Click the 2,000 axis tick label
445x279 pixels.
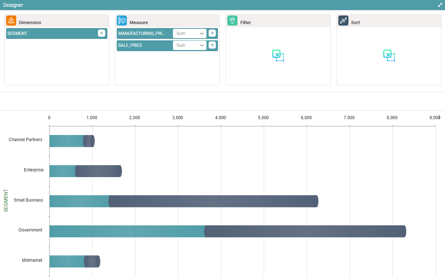[x=135, y=118]
